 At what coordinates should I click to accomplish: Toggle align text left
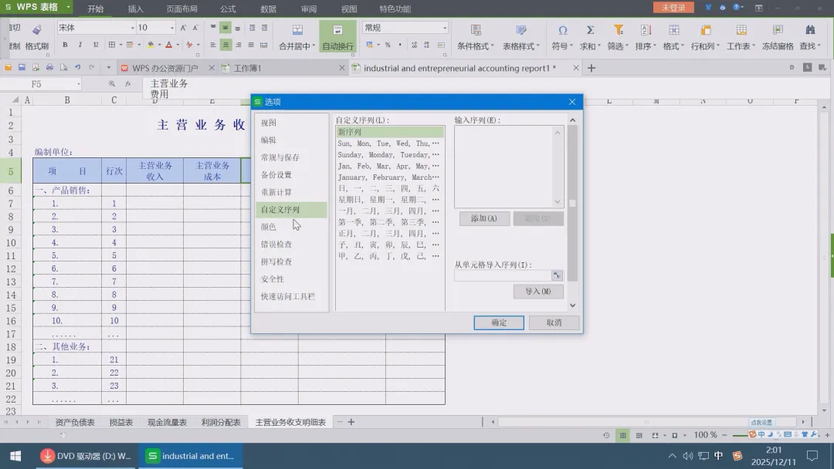[213, 46]
